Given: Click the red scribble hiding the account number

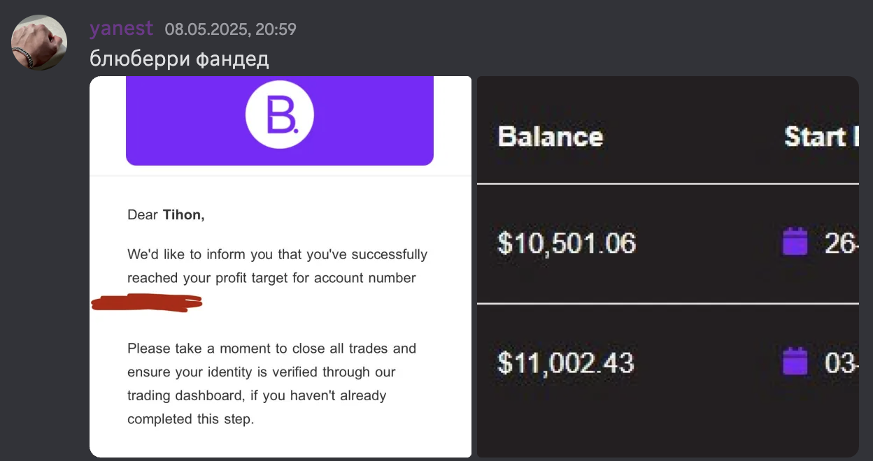Looking at the screenshot, I should point(147,303).
